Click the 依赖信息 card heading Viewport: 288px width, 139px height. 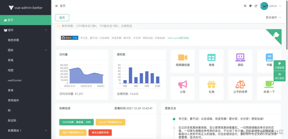[x=65, y=108]
